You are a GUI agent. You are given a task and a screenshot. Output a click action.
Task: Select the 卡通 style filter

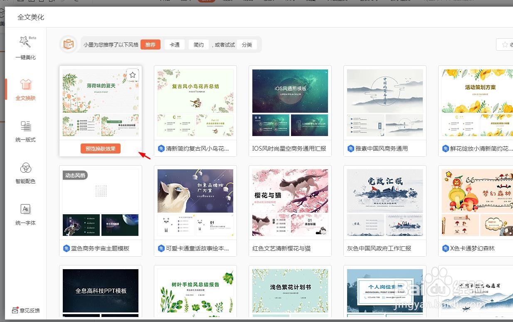point(175,45)
